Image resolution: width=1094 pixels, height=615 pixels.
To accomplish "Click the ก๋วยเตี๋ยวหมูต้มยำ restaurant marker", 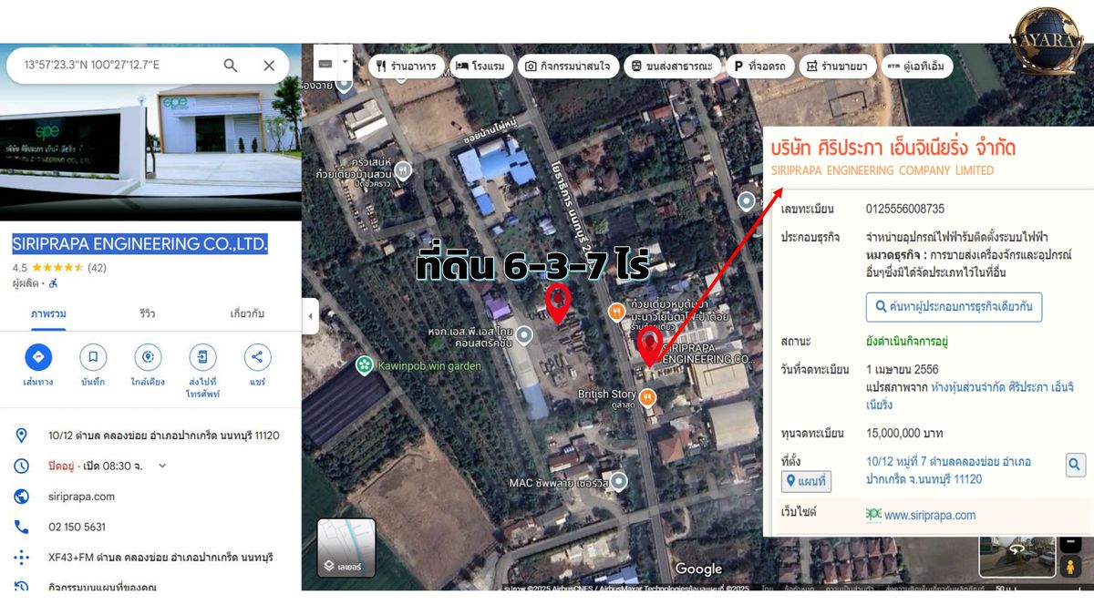I will tap(616, 313).
